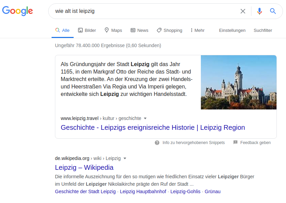Switch to the Bilder tab
This screenshot has width=286, height=203.
[x=87, y=30]
